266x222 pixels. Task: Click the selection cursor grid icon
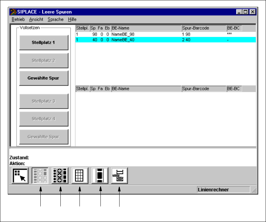pyautogui.click(x=20, y=176)
